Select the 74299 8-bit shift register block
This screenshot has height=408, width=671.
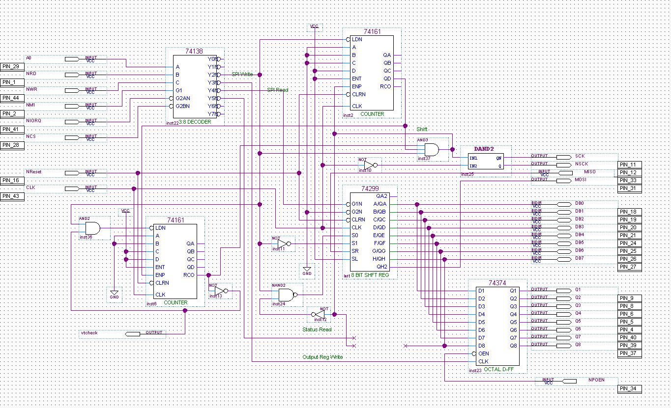(369, 232)
